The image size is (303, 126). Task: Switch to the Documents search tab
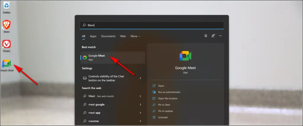pyautogui.click(x=108, y=36)
